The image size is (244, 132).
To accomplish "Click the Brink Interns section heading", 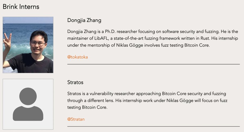I will 21,7.
